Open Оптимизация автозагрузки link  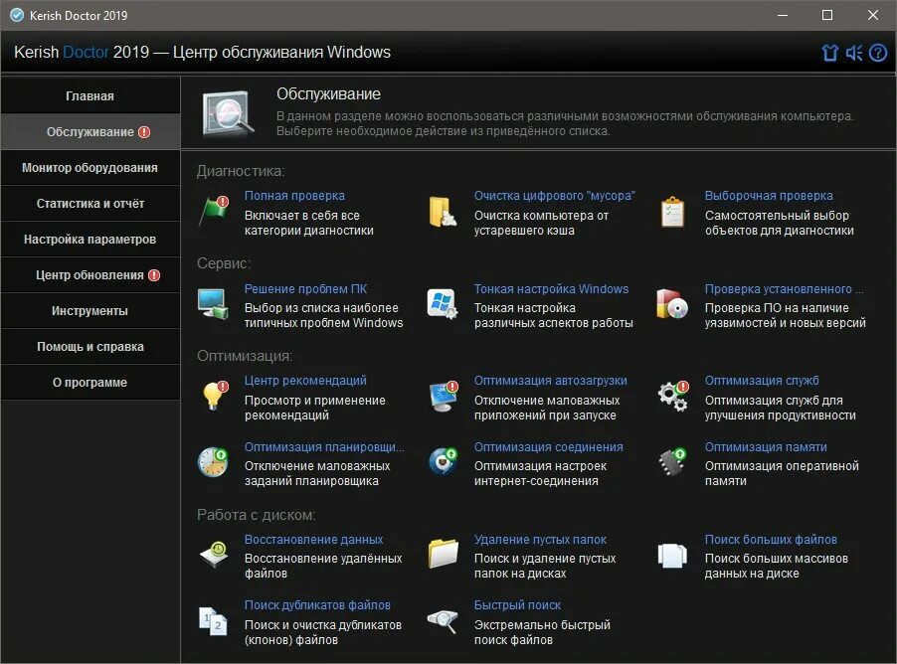[x=550, y=381]
